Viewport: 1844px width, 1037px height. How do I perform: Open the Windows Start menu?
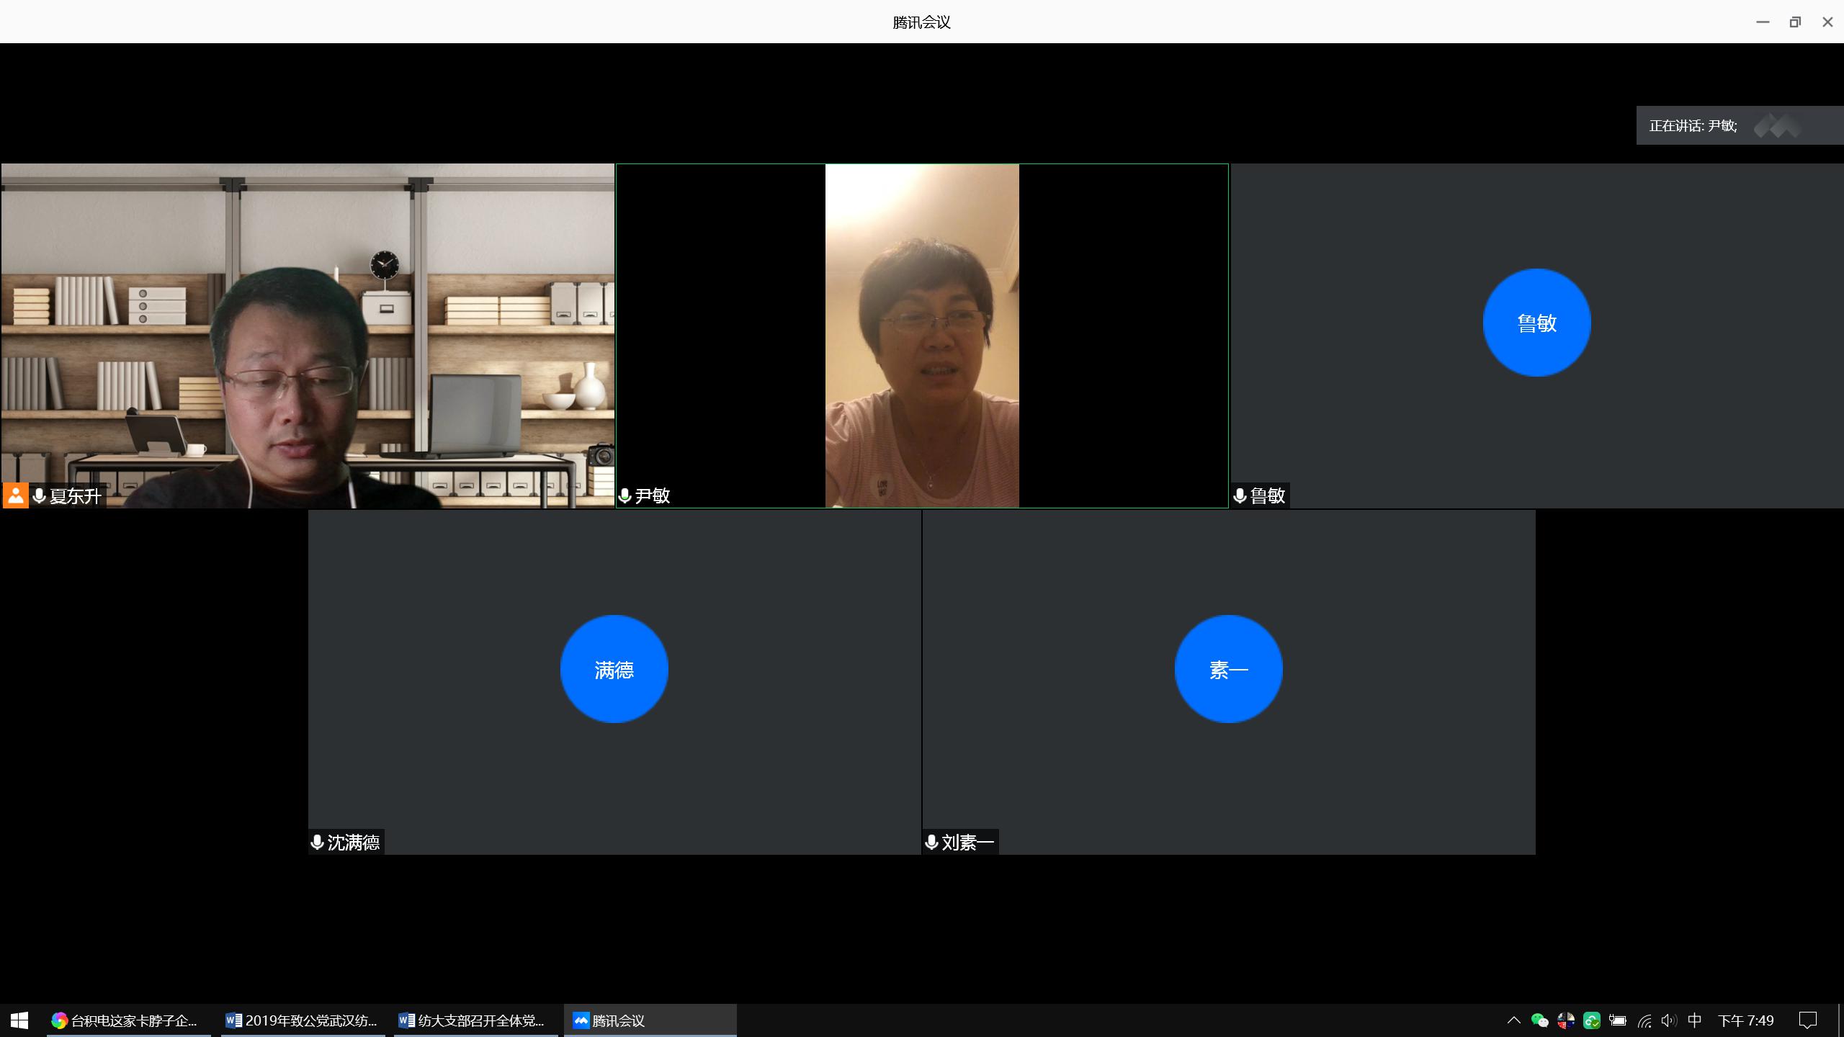19,1020
